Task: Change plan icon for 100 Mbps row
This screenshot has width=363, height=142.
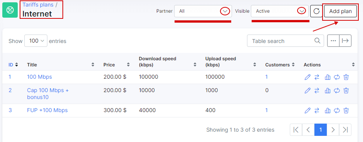Action: click(317, 77)
